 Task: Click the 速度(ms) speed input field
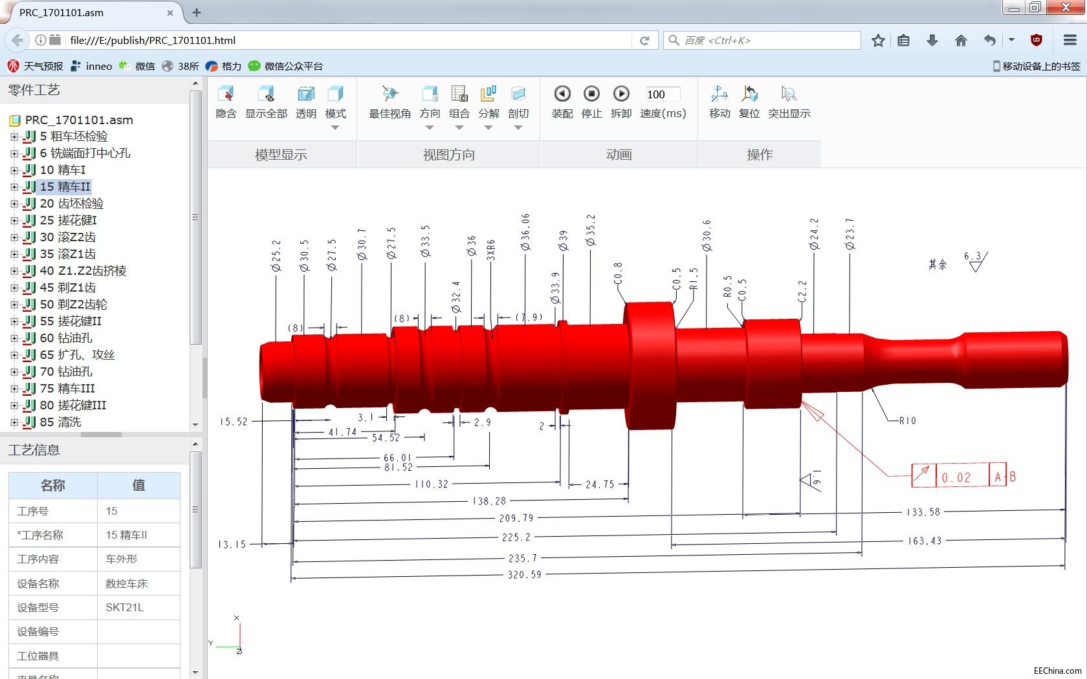click(x=663, y=94)
